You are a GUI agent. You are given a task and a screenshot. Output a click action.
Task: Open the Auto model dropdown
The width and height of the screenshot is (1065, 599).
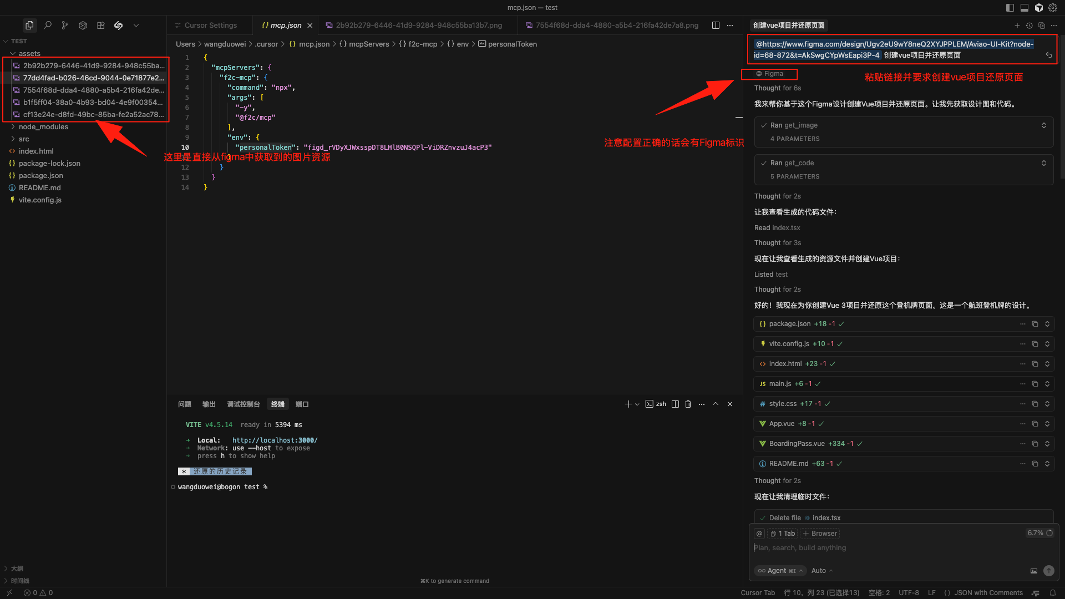[821, 571]
